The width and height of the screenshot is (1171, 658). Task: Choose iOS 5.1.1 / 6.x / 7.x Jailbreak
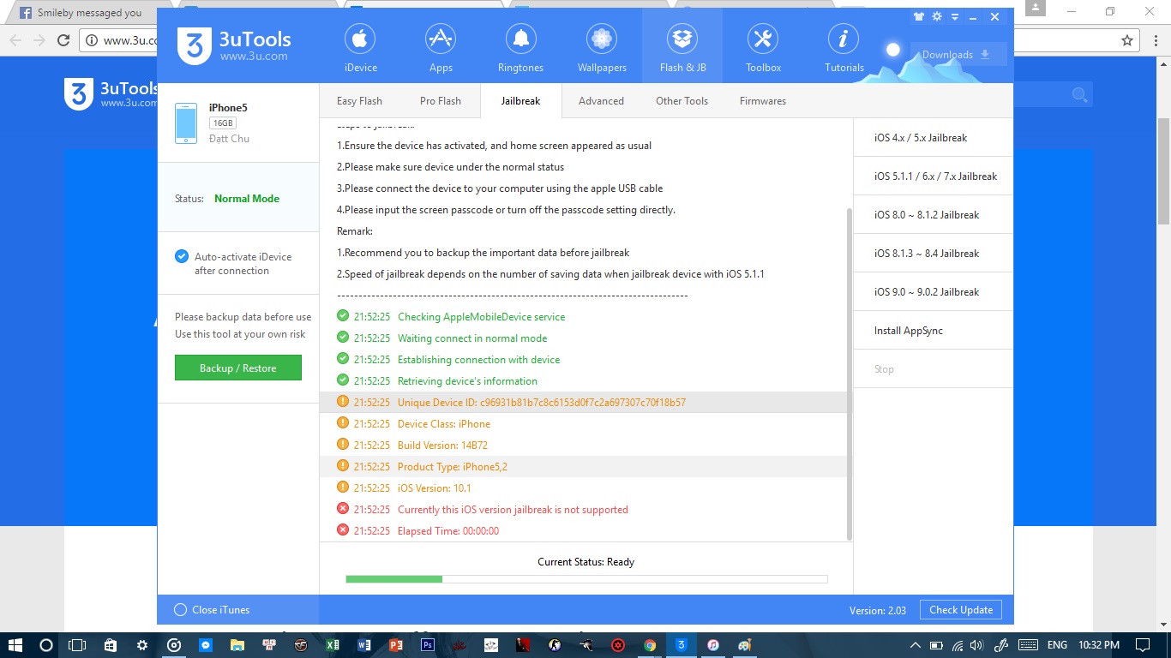(x=933, y=176)
